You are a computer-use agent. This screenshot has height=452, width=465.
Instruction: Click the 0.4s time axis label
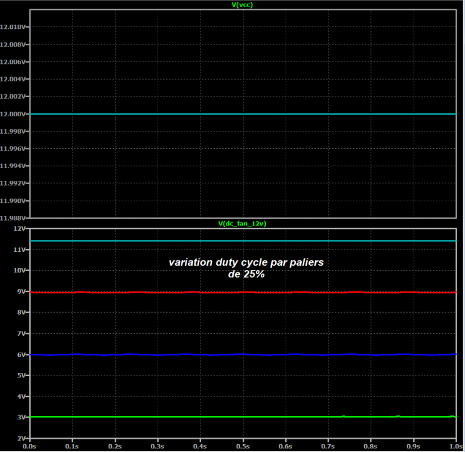(x=200, y=447)
